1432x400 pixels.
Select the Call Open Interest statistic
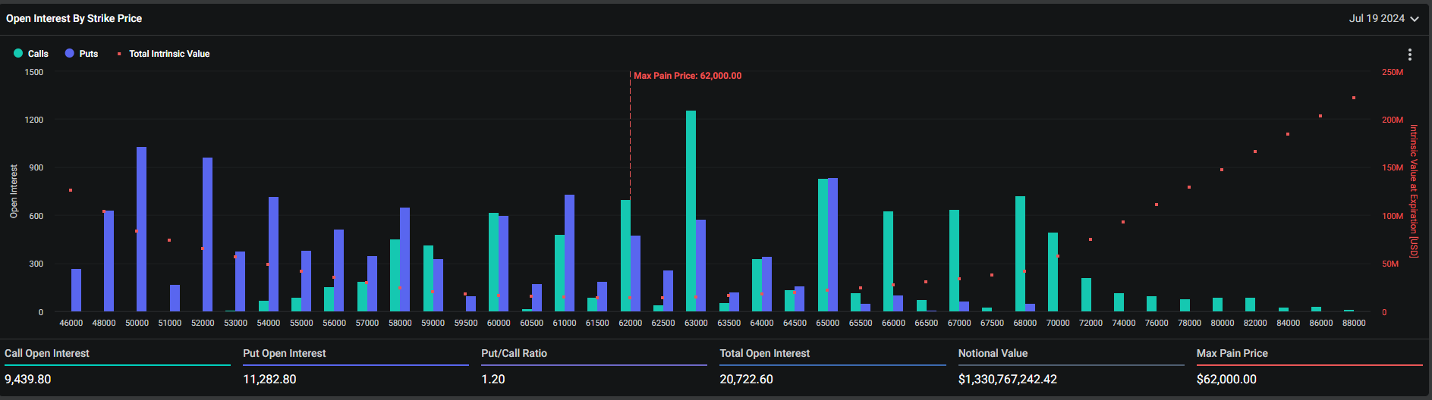(47, 354)
